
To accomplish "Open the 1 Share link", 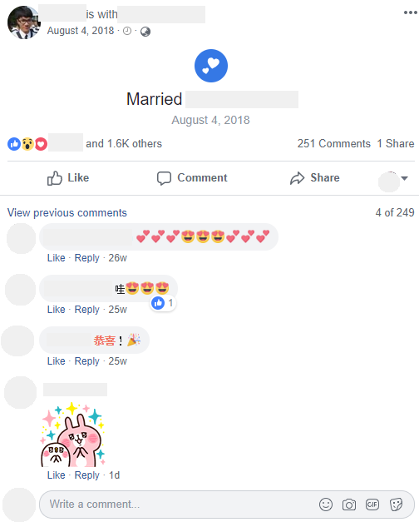I will click(x=396, y=143).
